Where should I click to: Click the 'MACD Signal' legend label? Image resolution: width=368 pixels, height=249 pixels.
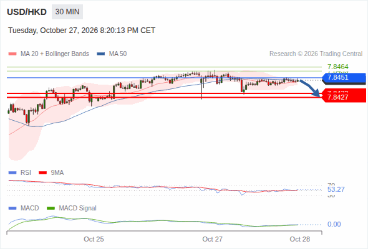(x=78, y=209)
